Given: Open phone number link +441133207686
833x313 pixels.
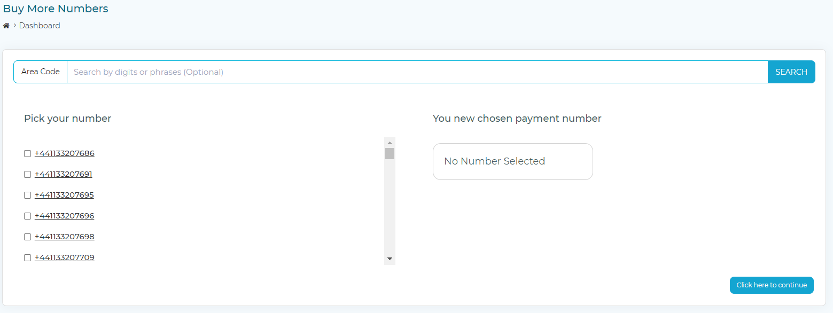Looking at the screenshot, I should (x=65, y=153).
